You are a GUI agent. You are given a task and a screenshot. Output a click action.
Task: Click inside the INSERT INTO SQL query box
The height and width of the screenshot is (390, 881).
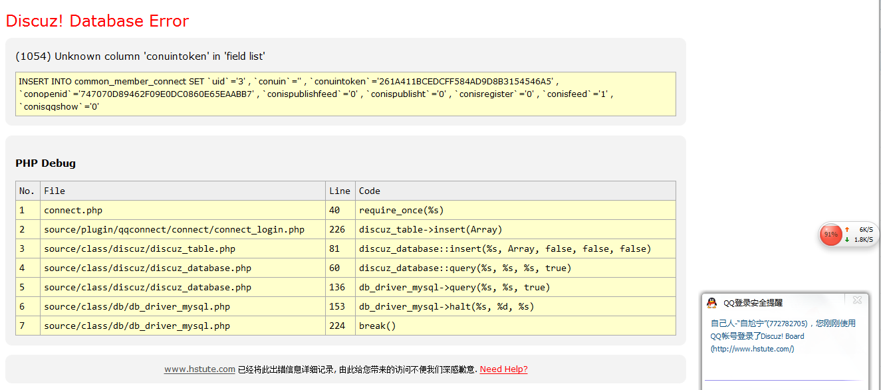coord(345,94)
